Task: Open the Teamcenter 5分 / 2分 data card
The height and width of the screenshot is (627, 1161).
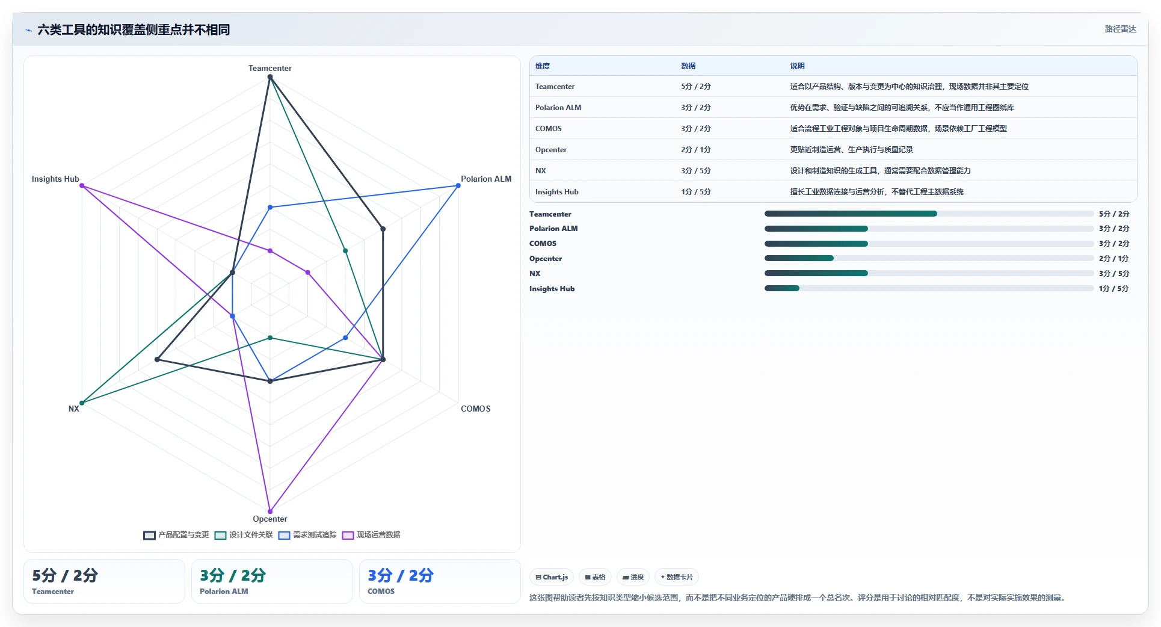Action: click(x=104, y=581)
